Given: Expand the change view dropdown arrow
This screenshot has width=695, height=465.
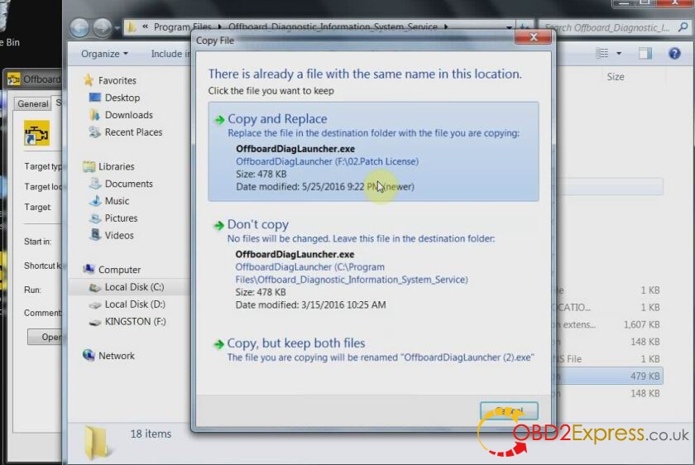Looking at the screenshot, I should point(619,54).
